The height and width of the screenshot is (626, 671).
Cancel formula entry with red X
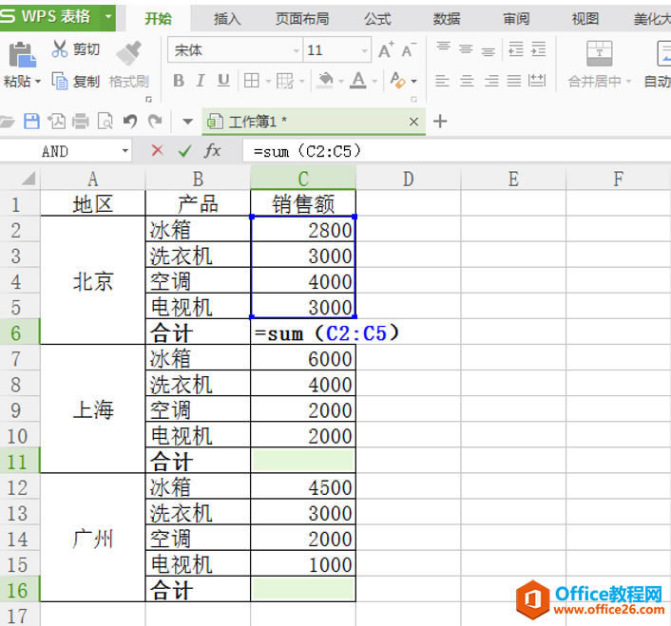(157, 150)
